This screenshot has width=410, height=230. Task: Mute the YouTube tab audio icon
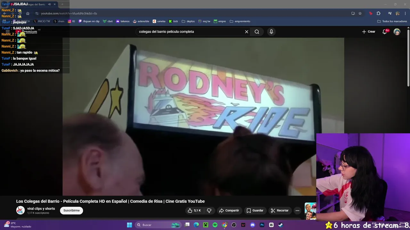(49, 4)
